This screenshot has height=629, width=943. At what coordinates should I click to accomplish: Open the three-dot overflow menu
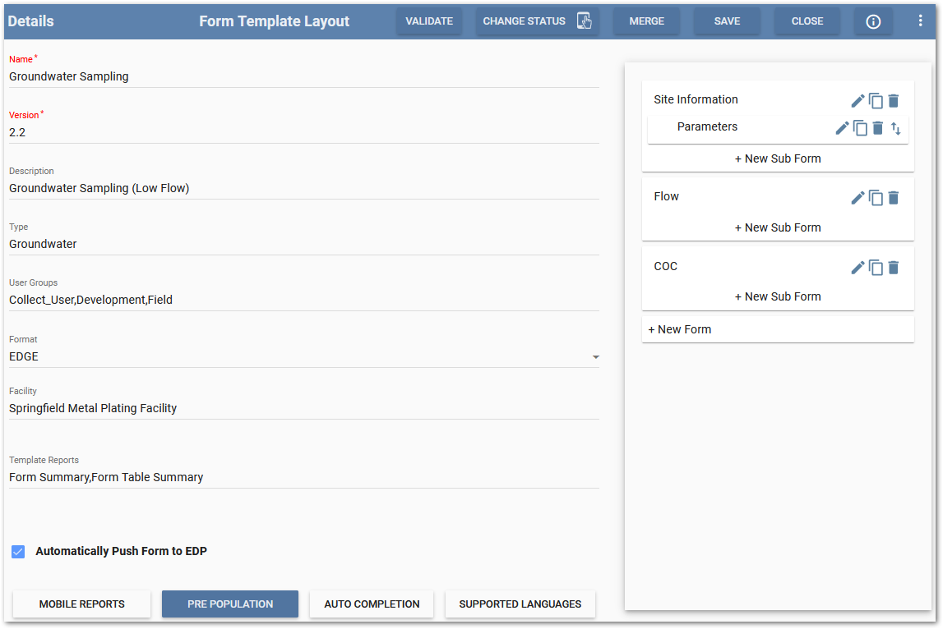920,19
